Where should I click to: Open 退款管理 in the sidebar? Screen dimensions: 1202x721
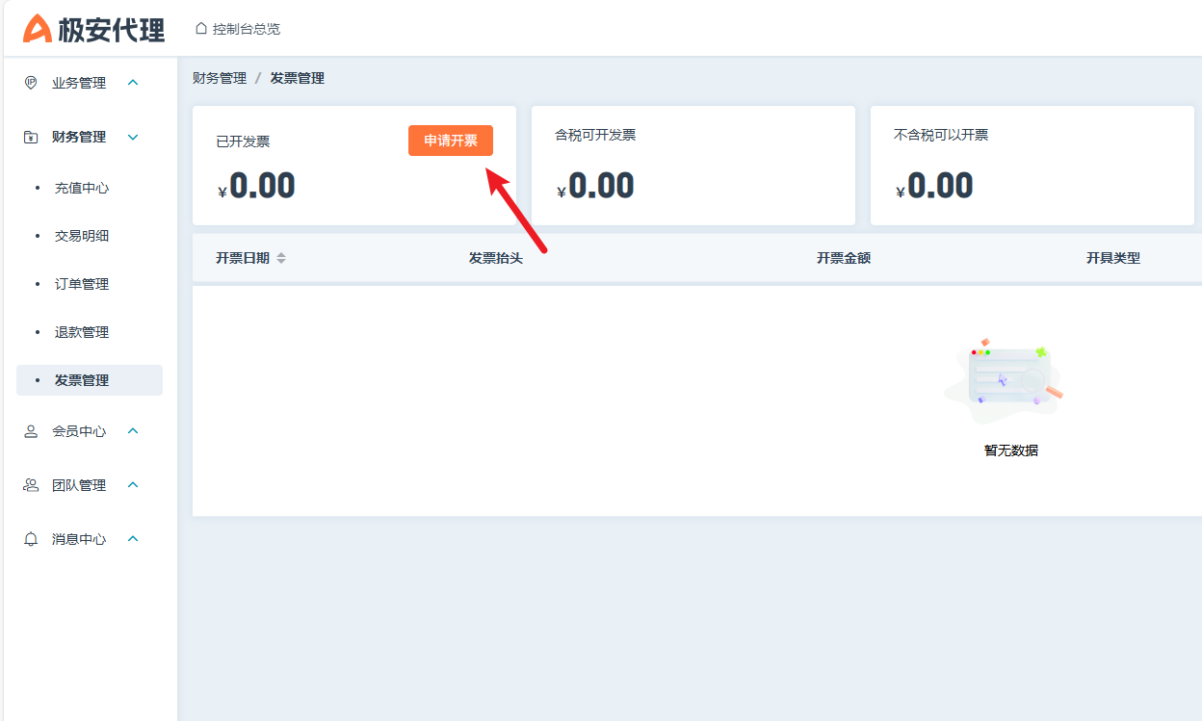82,332
